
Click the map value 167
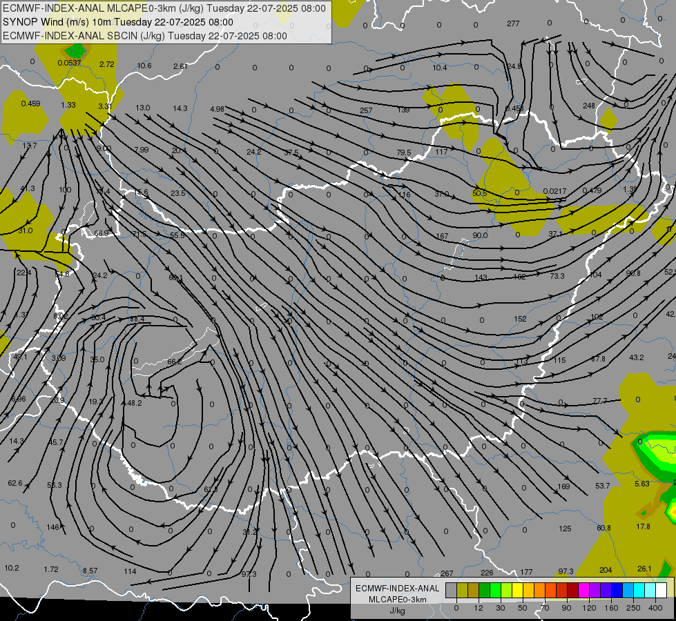(x=442, y=236)
